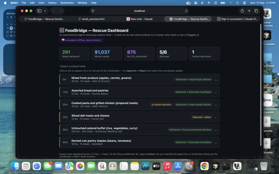Click Delivered → Grace Community Kitchen badge
The image size is (279, 174).
(x=190, y=130)
